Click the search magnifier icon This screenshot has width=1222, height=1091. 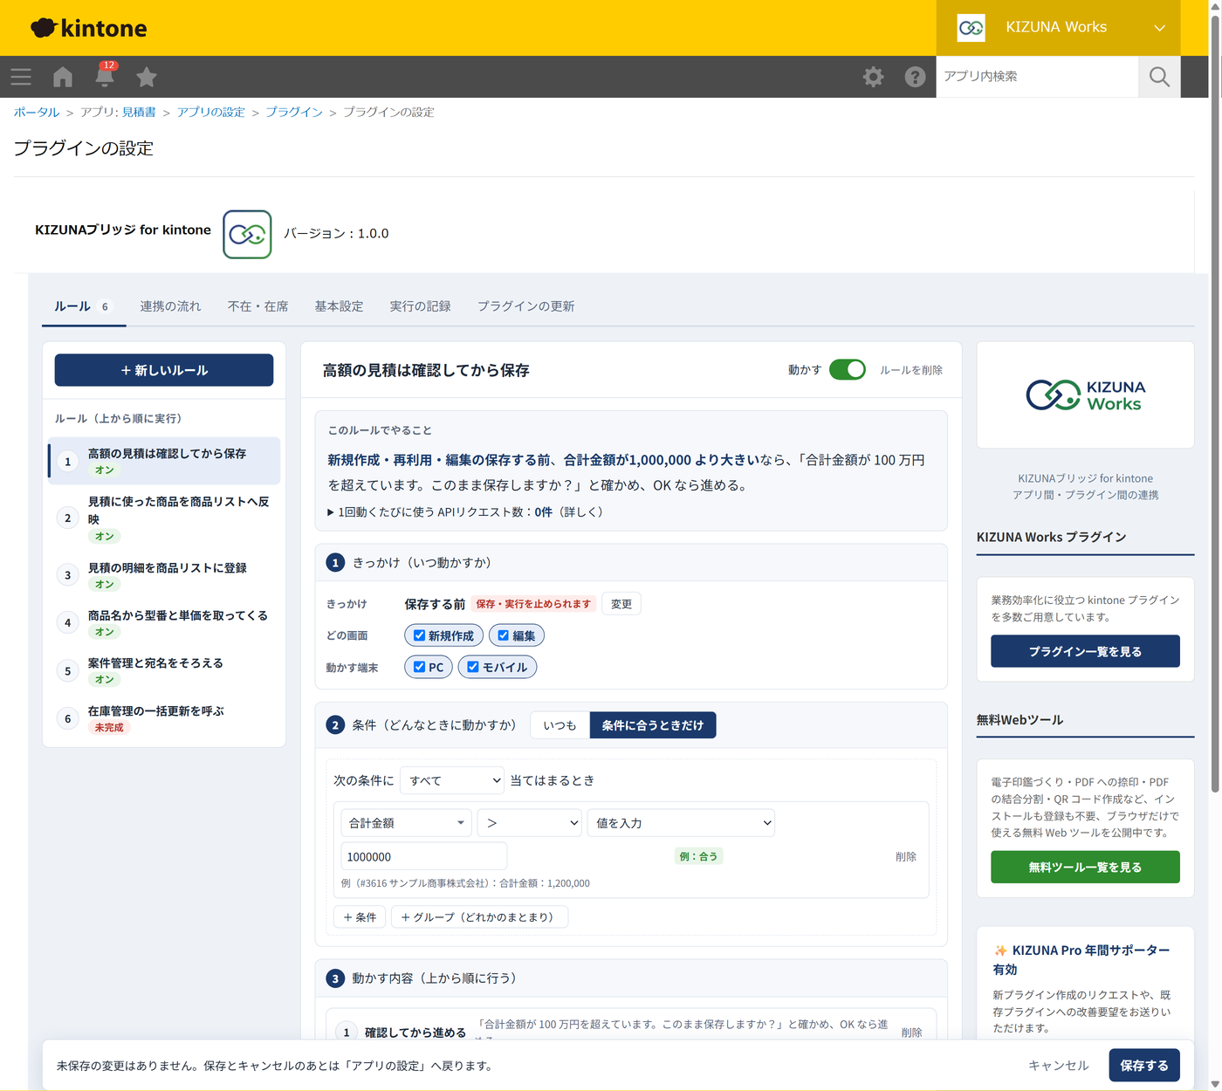pos(1159,77)
